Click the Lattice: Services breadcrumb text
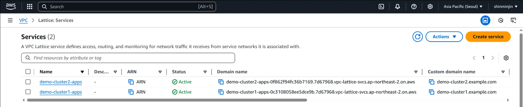Screen dimensions: 523x107 [x=56, y=20]
